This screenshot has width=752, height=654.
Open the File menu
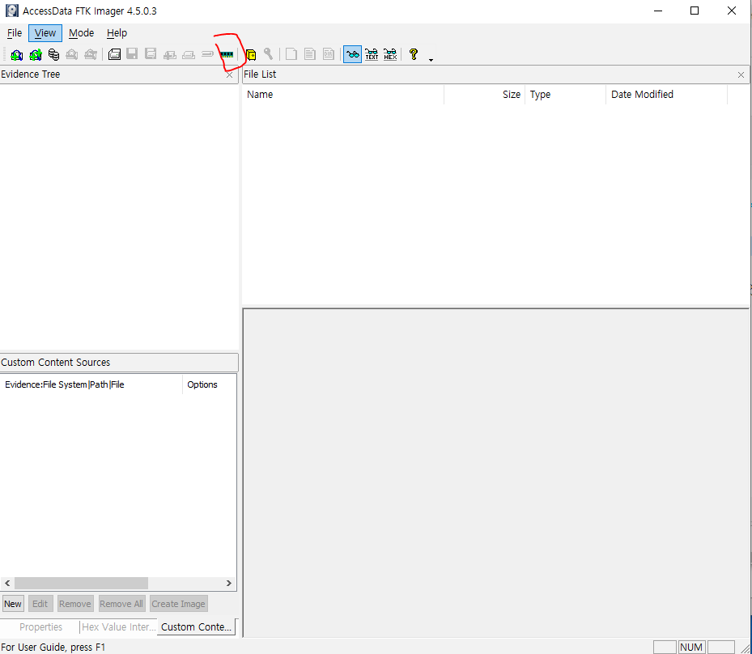pos(15,33)
